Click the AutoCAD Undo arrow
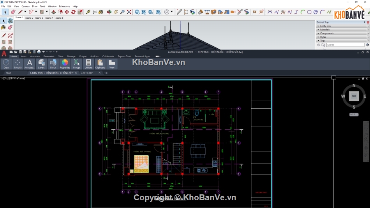370x208 pixels. click(x=44, y=52)
